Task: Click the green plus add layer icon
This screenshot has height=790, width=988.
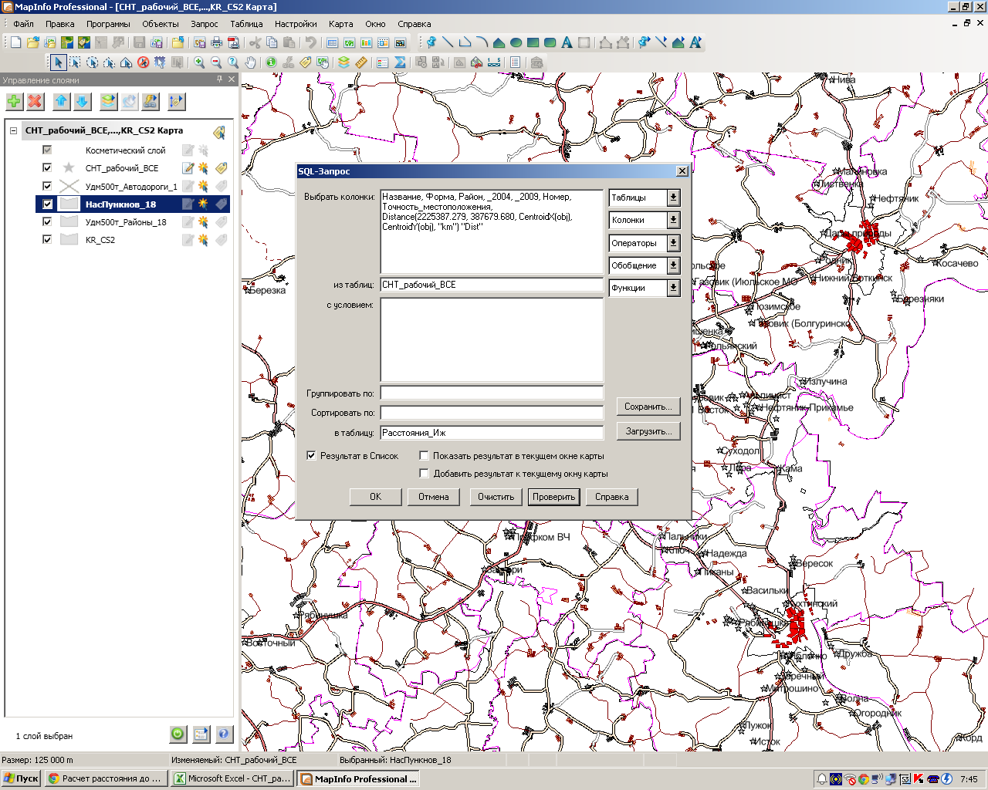Action: 15,101
